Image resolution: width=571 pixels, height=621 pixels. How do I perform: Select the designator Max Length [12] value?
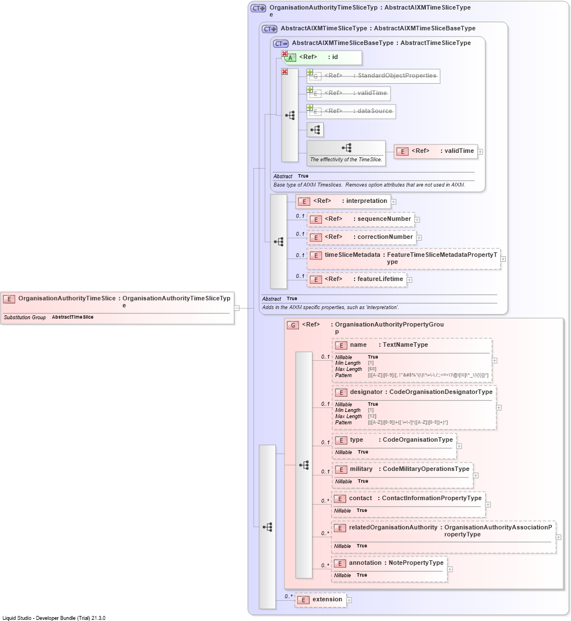(x=372, y=416)
